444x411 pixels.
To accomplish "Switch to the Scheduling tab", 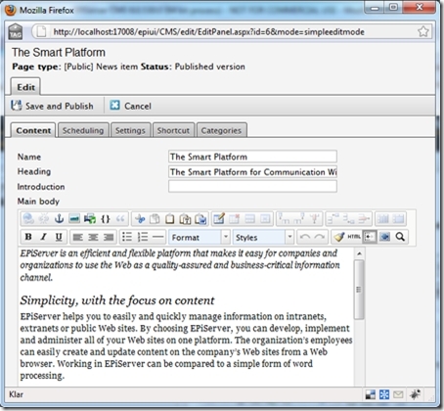I will (83, 130).
